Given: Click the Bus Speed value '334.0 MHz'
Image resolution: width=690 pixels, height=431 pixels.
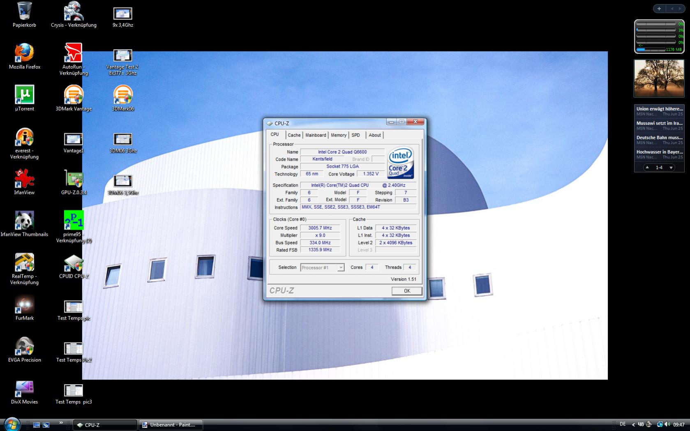Looking at the screenshot, I should (x=320, y=243).
